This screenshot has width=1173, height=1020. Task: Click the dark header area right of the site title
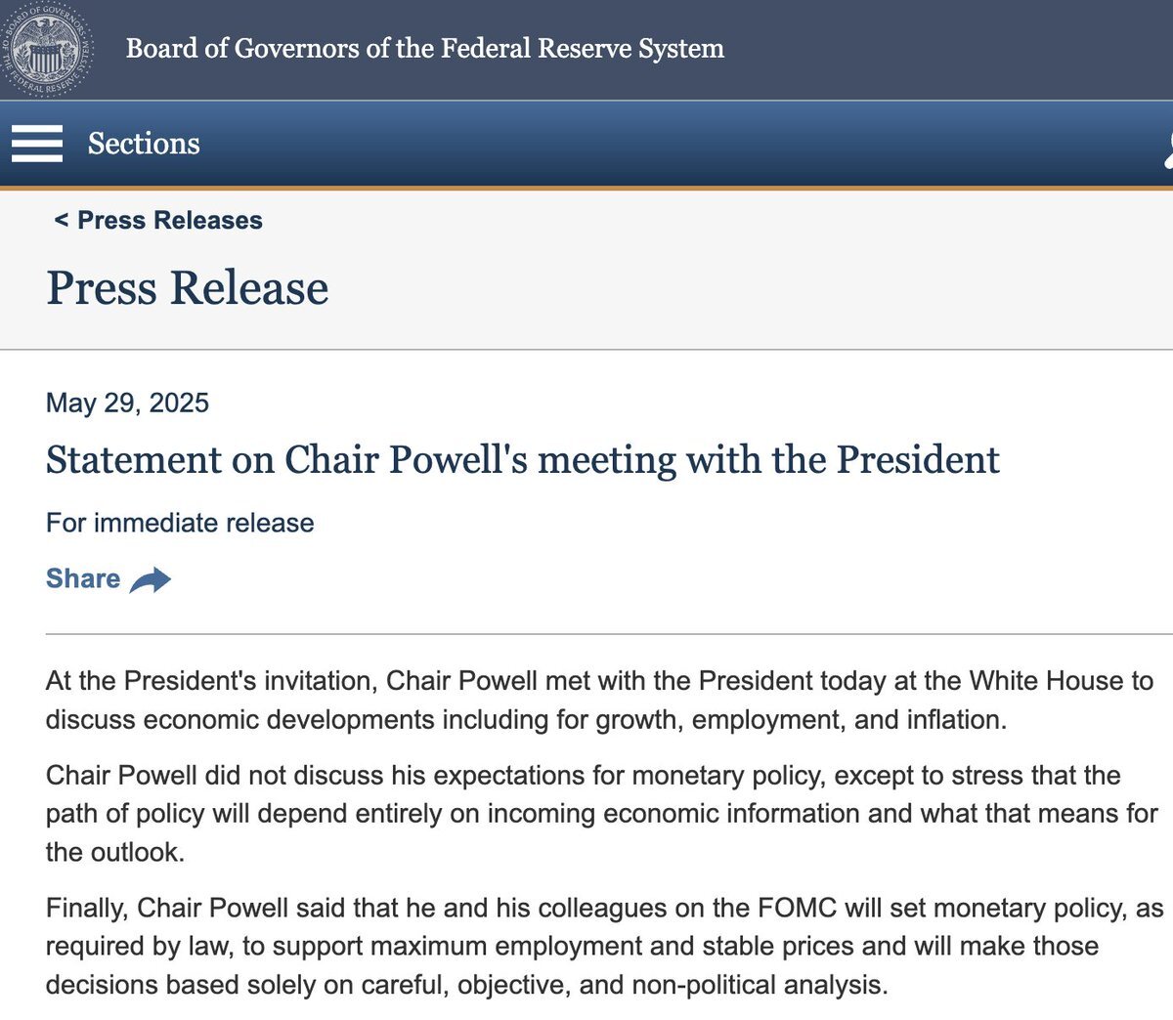948,49
